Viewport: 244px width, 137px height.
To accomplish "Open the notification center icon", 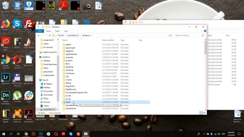I will pos(239,134).
